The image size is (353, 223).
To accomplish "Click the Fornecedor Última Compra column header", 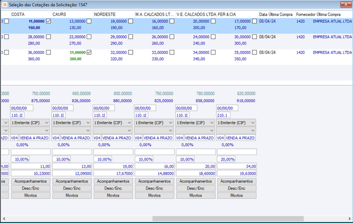I will click(324, 15).
